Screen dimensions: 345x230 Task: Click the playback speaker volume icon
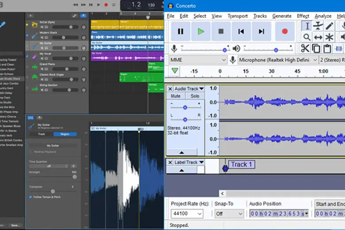[236, 48]
